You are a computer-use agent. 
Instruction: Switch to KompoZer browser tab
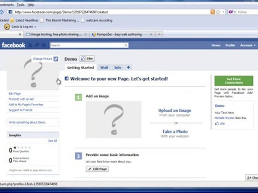click(x=122, y=35)
